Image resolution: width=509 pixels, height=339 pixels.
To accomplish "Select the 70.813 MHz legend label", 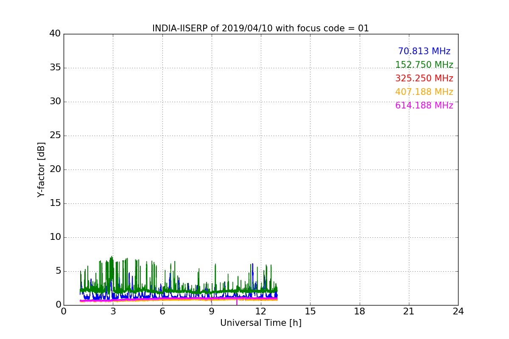I will [424, 51].
